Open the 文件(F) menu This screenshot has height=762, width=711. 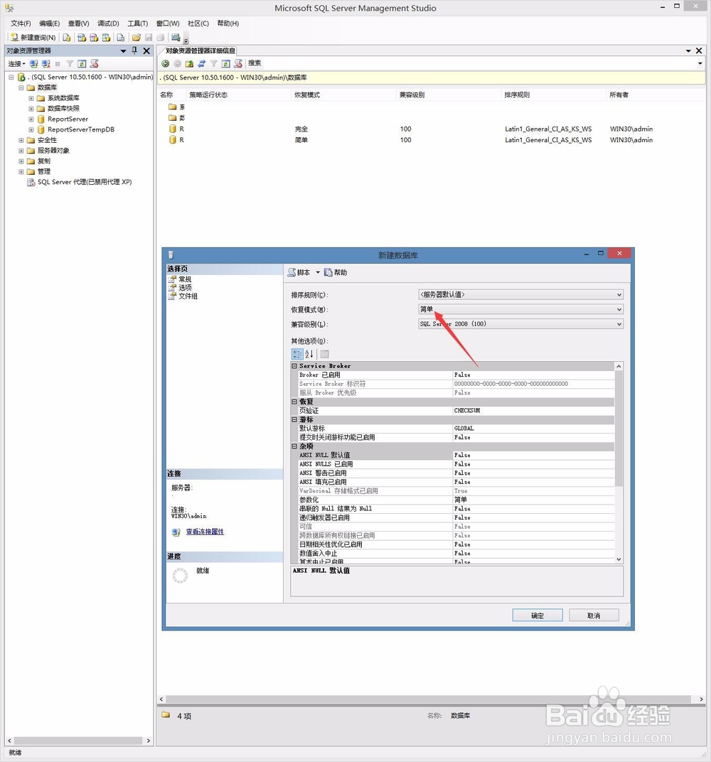click(21, 23)
